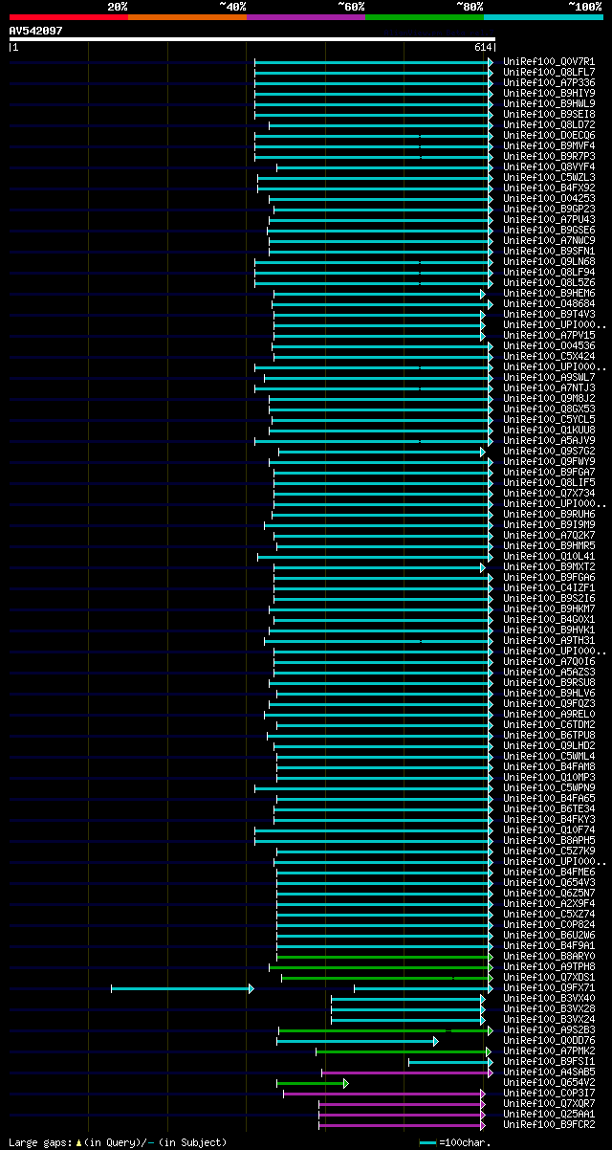This screenshot has width=612, height=1150.
Task: Select the UniRef100_O48684 label
Action: (549, 303)
